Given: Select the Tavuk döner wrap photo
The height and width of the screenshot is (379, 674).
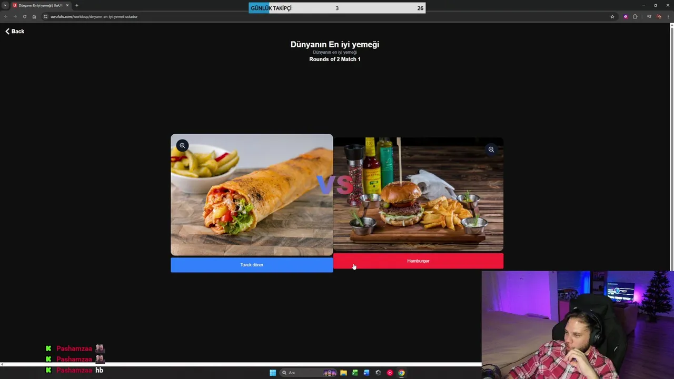Looking at the screenshot, I should 252,195.
